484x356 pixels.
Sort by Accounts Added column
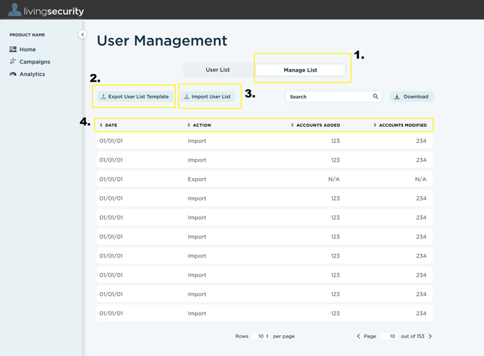pos(315,125)
